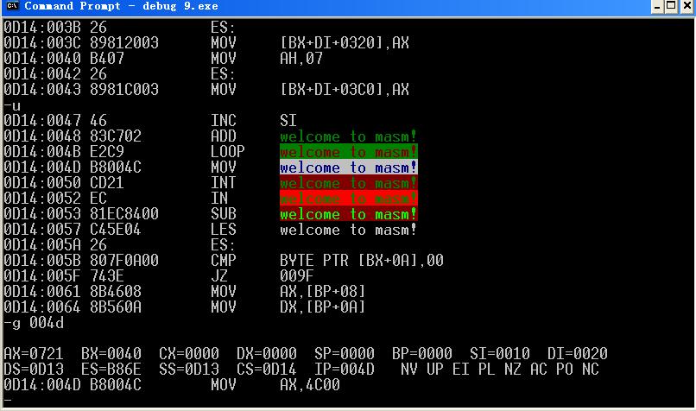
Task: Click the opcode bytes '81EC8400'
Action: coord(124,214)
